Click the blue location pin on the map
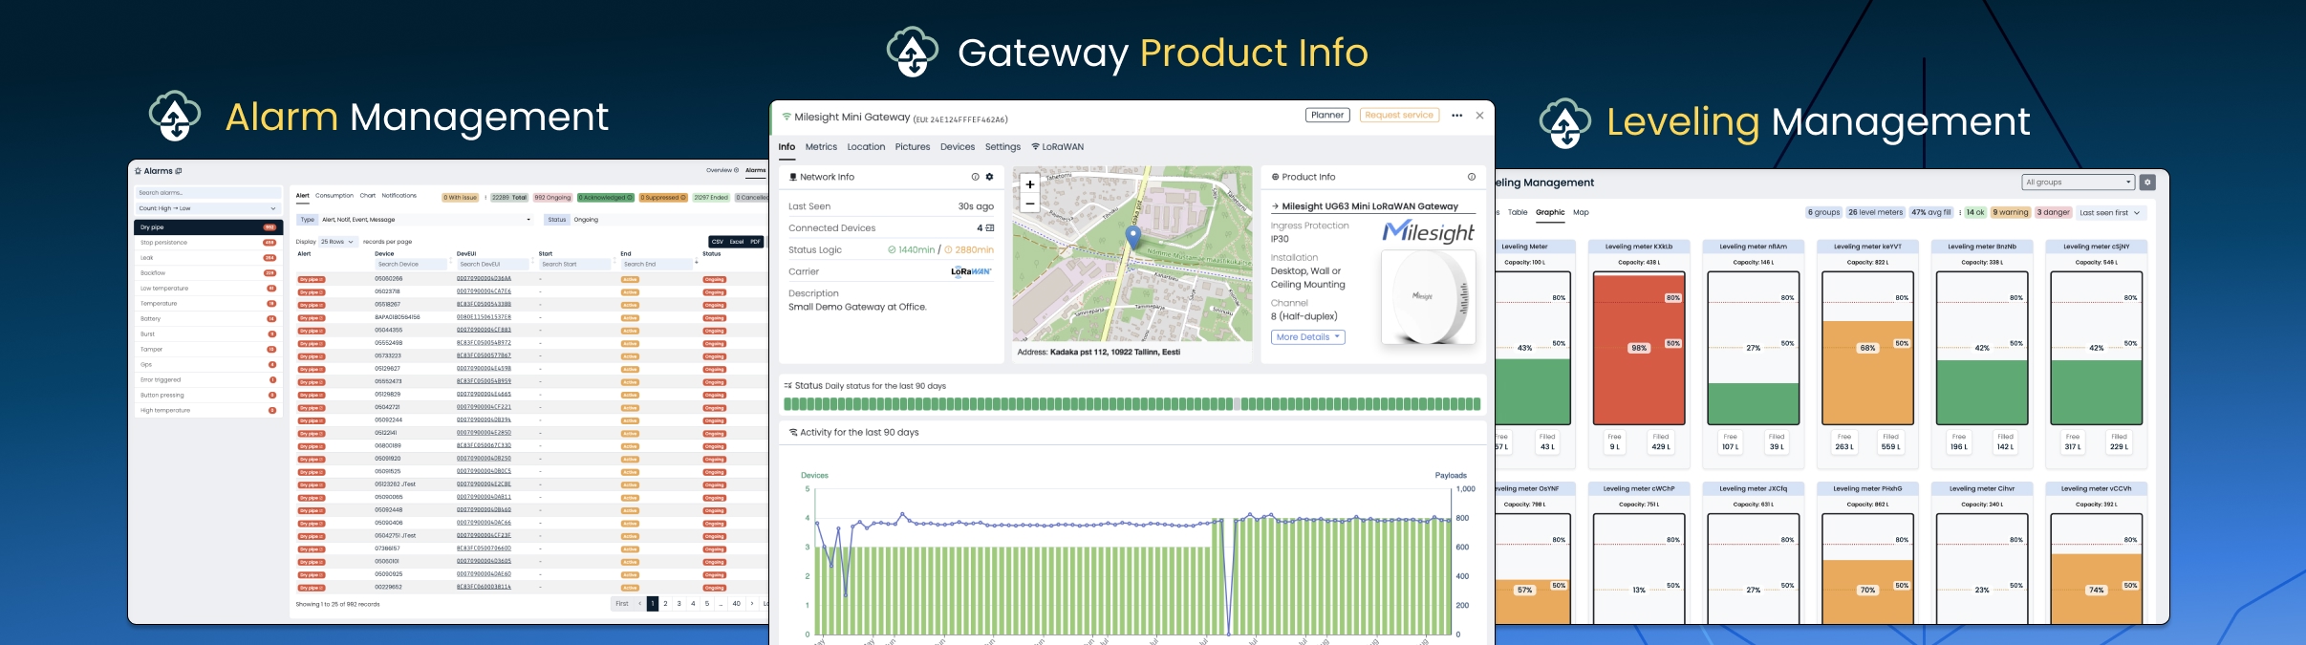This screenshot has height=645, width=2306. tap(1133, 237)
